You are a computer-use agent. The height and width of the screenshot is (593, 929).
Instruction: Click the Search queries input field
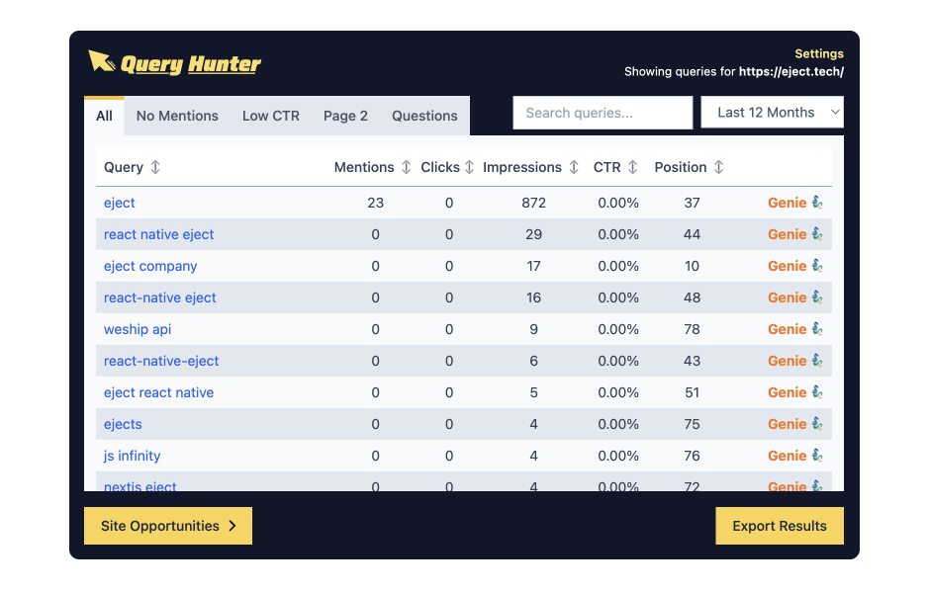(x=602, y=112)
